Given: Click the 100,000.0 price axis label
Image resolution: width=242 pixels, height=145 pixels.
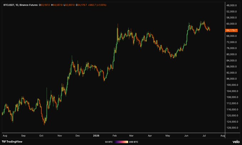Looking at the screenshot, I should coord(232,85).
